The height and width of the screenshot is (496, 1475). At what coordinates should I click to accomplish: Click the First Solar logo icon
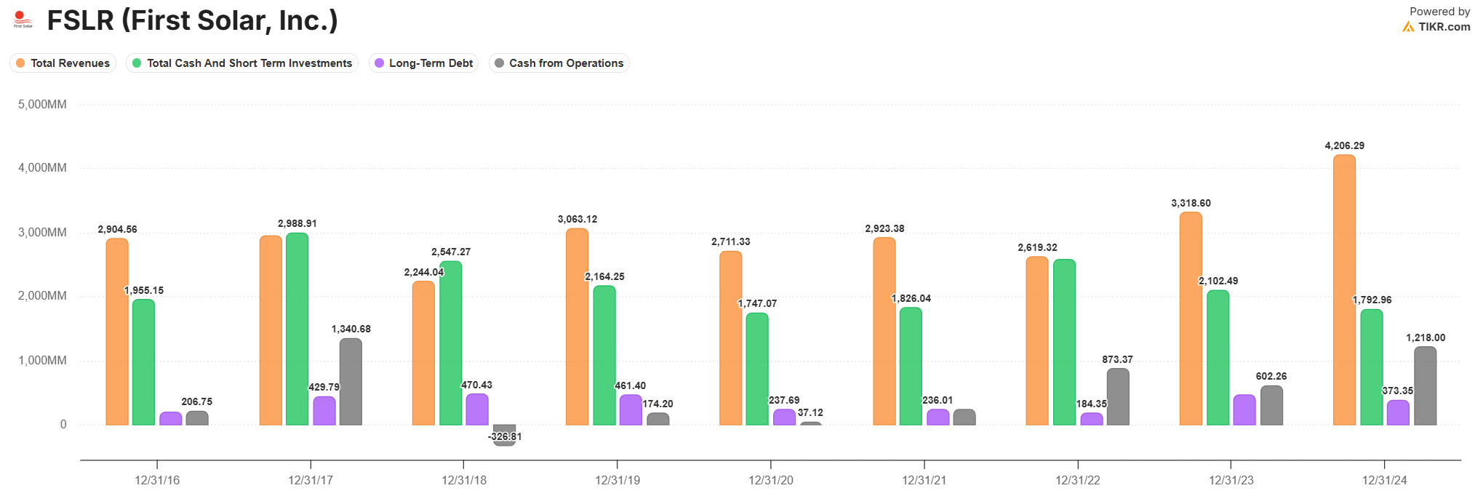[x=23, y=20]
